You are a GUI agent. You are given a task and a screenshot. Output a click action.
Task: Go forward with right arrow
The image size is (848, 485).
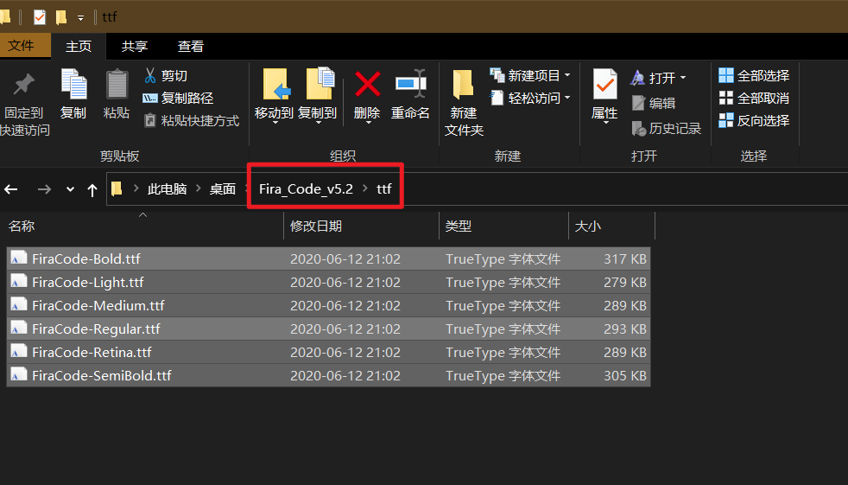[44, 189]
